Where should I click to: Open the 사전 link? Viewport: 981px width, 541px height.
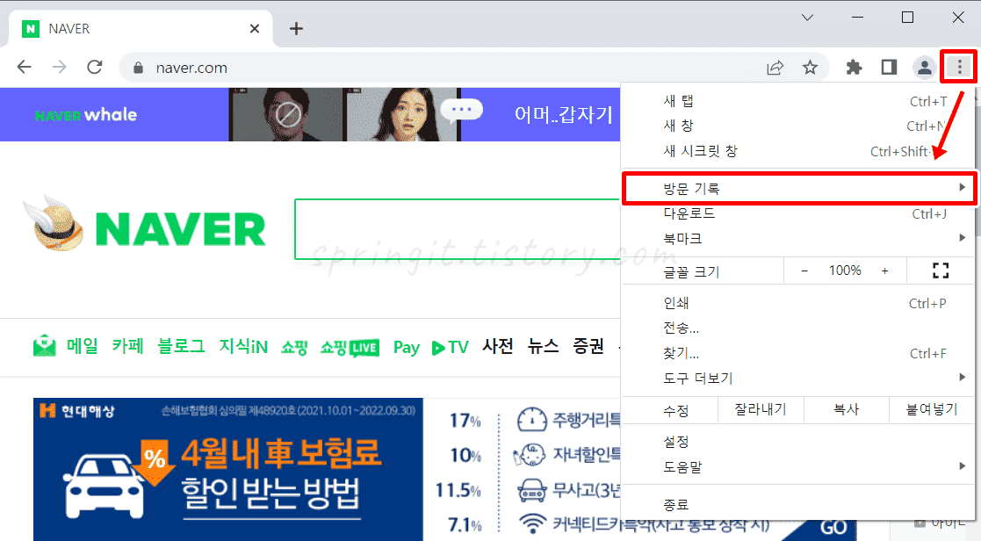[x=498, y=346]
